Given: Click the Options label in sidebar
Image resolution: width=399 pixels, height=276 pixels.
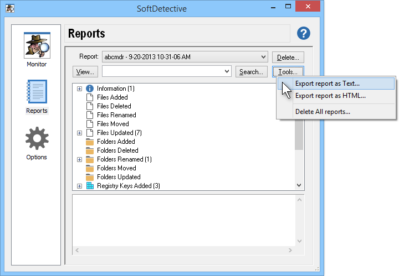Looking at the screenshot, I should tap(37, 157).
